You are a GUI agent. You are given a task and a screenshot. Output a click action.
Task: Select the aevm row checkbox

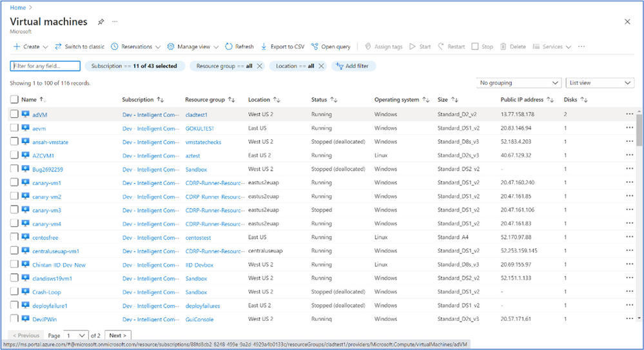(14, 128)
